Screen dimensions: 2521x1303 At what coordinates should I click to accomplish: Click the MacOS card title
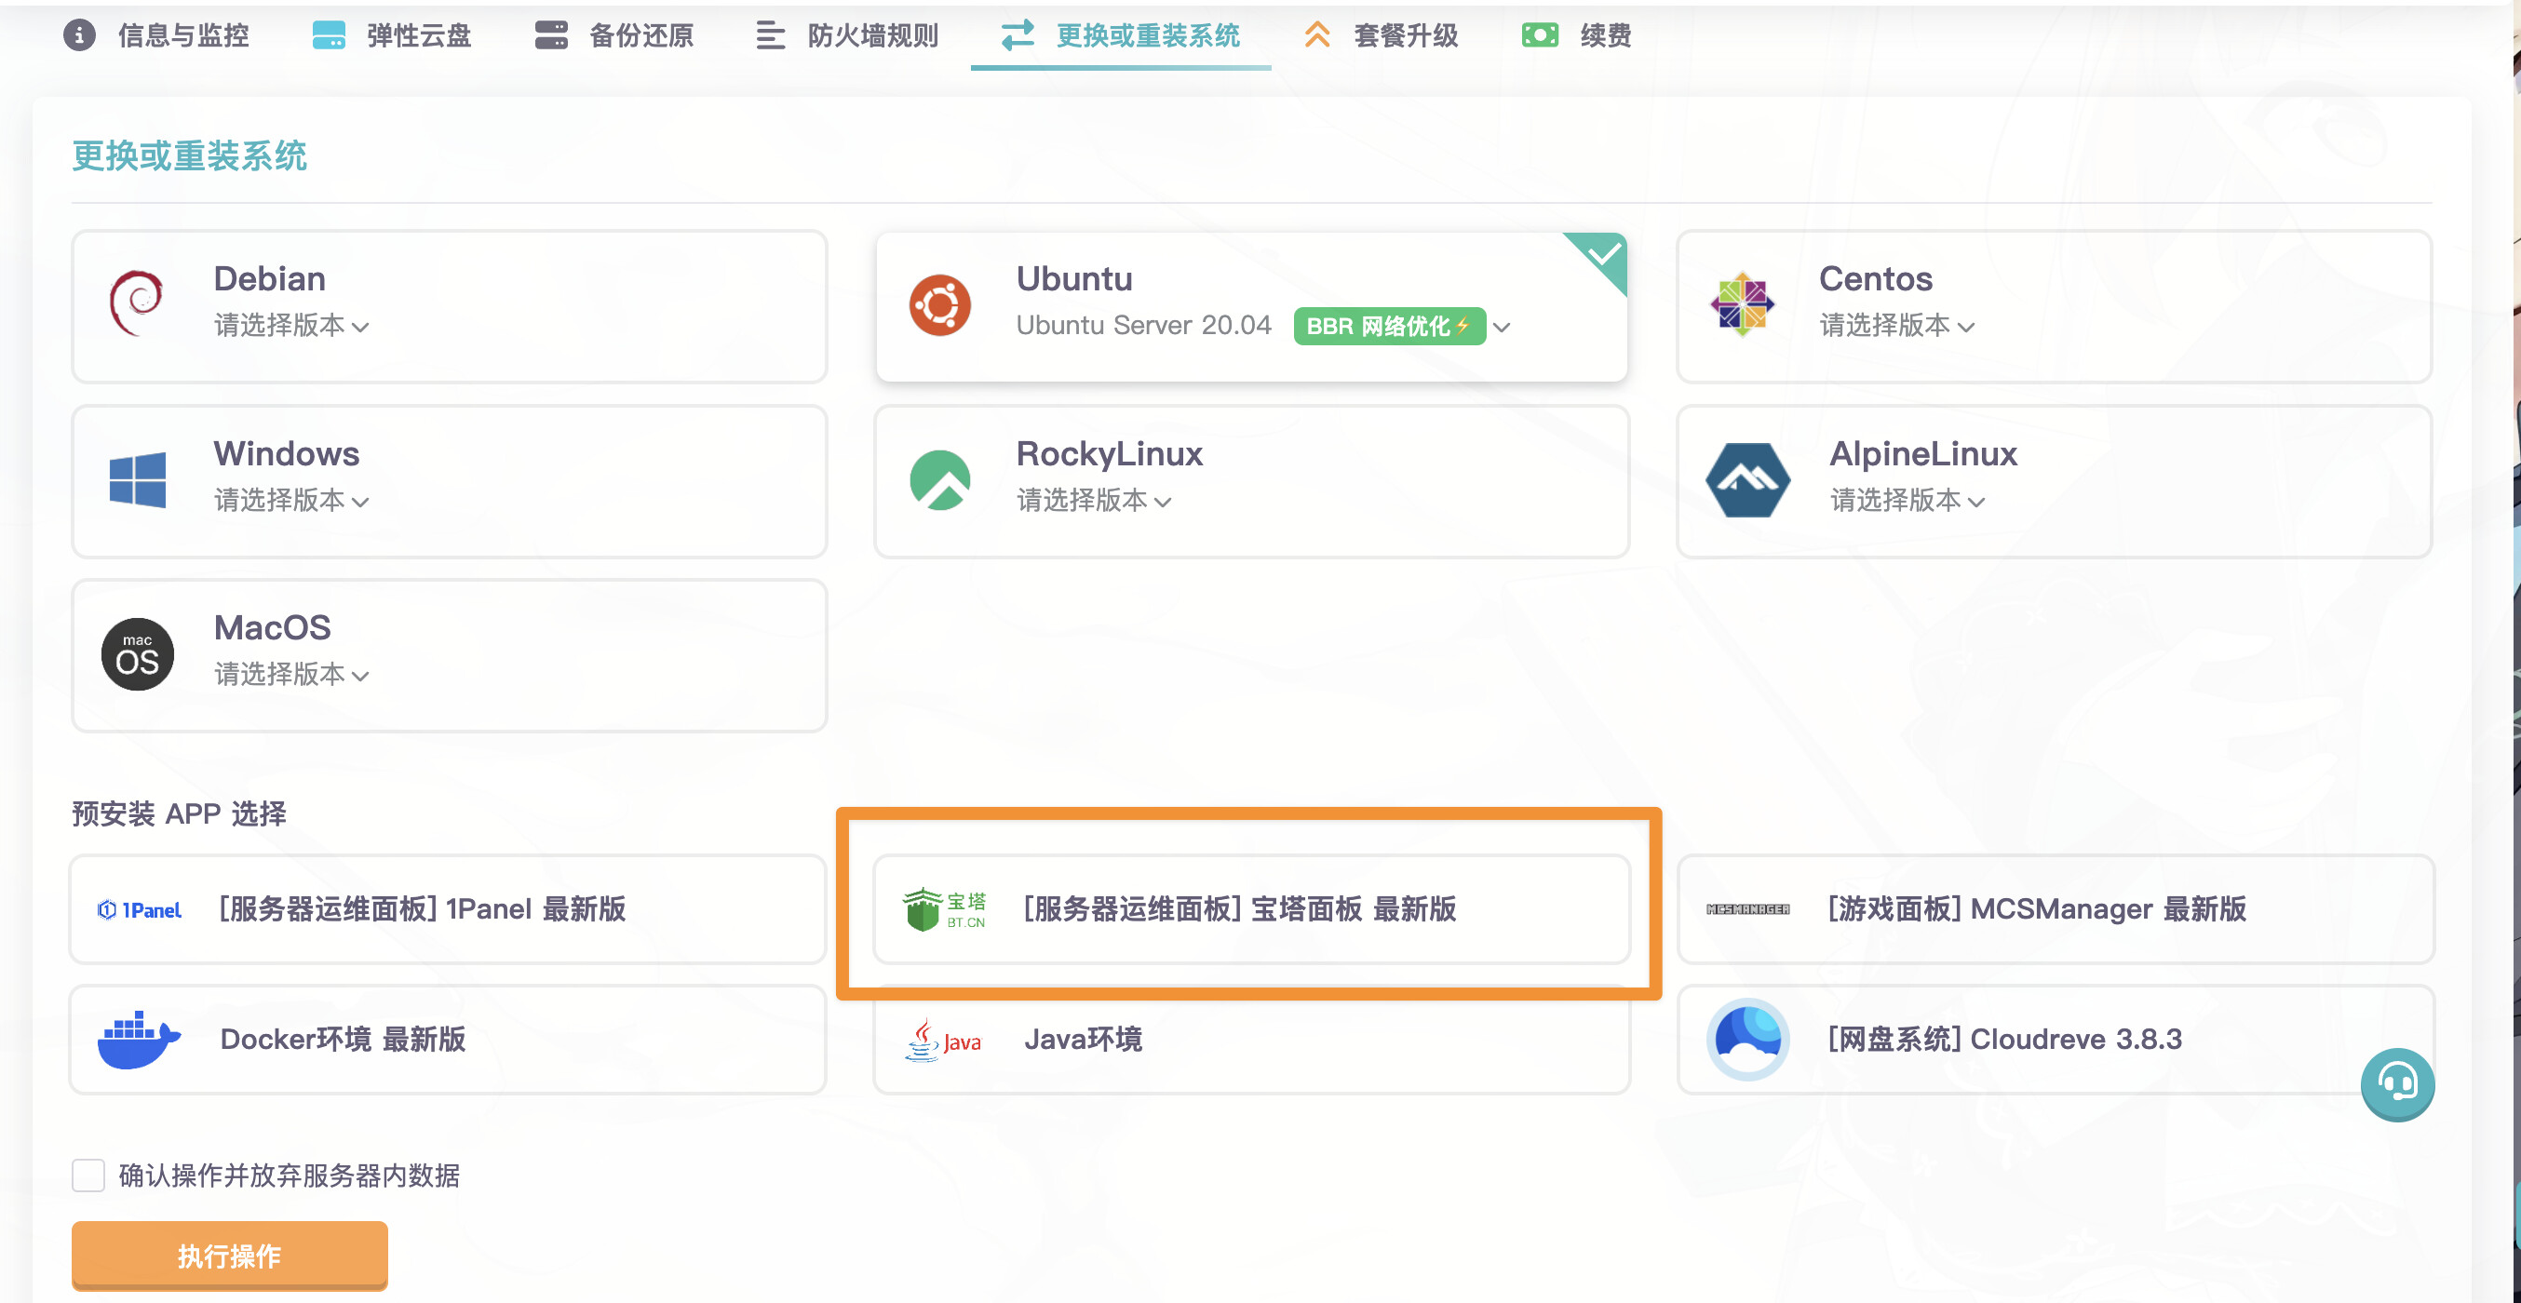[x=272, y=628]
